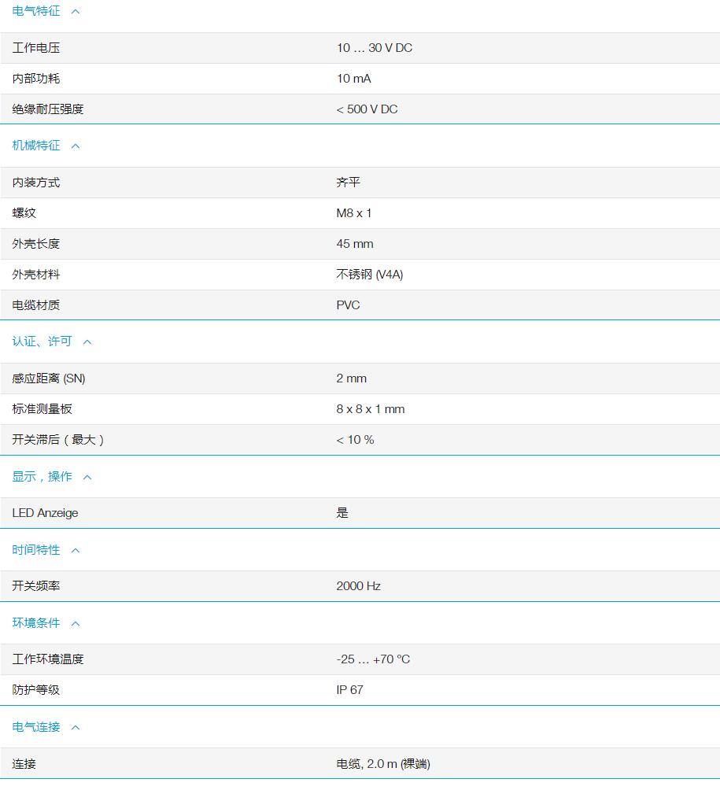
Task: Collapse the 电气特征 section chevron
Action: point(76,11)
